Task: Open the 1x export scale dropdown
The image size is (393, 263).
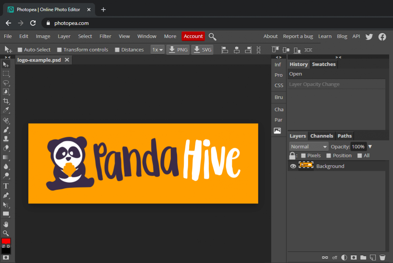Action: [157, 50]
